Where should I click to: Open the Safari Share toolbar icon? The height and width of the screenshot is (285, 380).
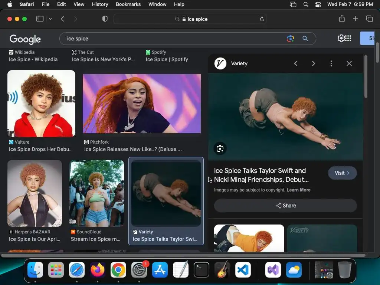[342, 19]
